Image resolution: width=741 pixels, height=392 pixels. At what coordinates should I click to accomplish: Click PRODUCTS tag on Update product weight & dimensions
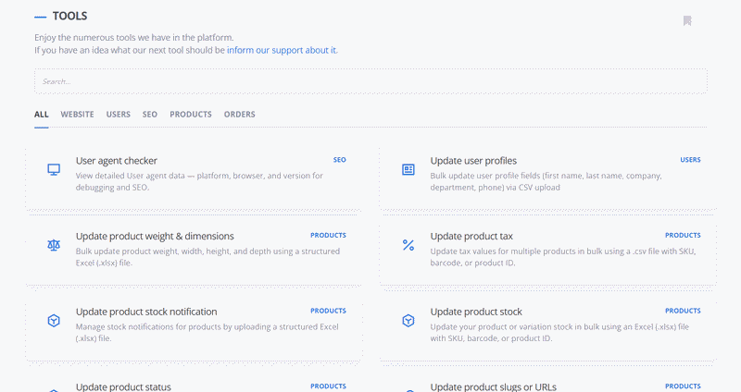pos(328,236)
